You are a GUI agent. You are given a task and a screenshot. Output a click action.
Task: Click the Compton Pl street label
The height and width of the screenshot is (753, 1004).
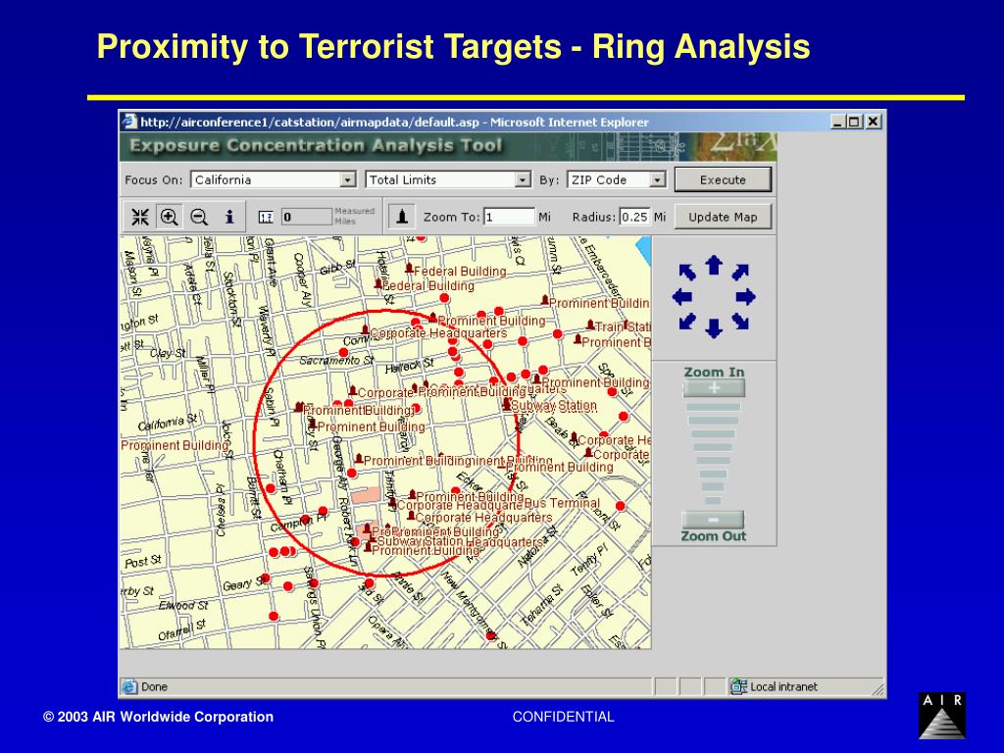298,524
